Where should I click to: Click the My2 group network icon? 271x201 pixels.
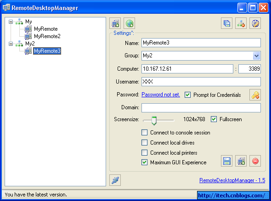tap(19, 44)
